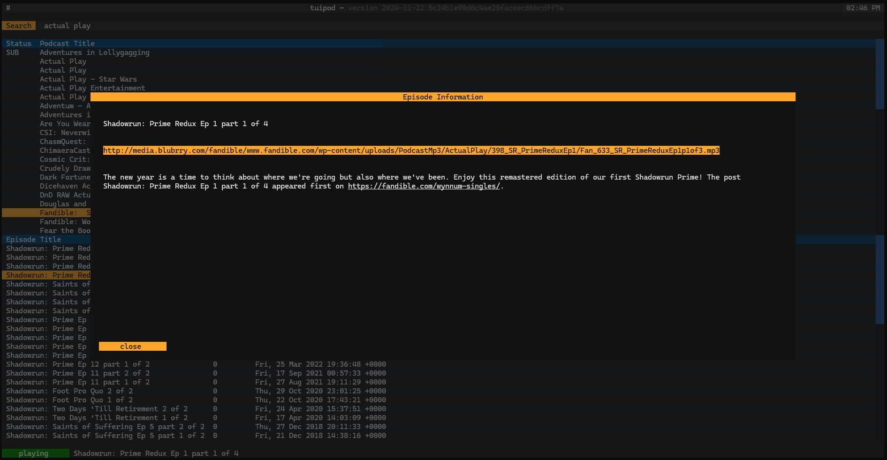Select the 'Adventures in Lollygagging' podcast
Image resolution: width=887 pixels, height=460 pixels.
pyautogui.click(x=94, y=53)
